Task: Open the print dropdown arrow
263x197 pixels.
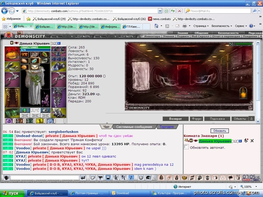Action: point(189,26)
